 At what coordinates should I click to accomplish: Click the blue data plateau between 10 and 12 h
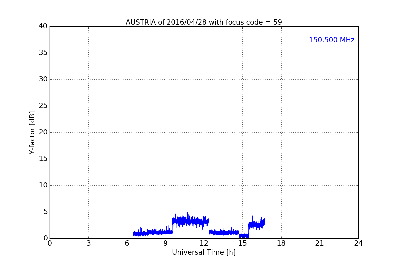pos(191,221)
